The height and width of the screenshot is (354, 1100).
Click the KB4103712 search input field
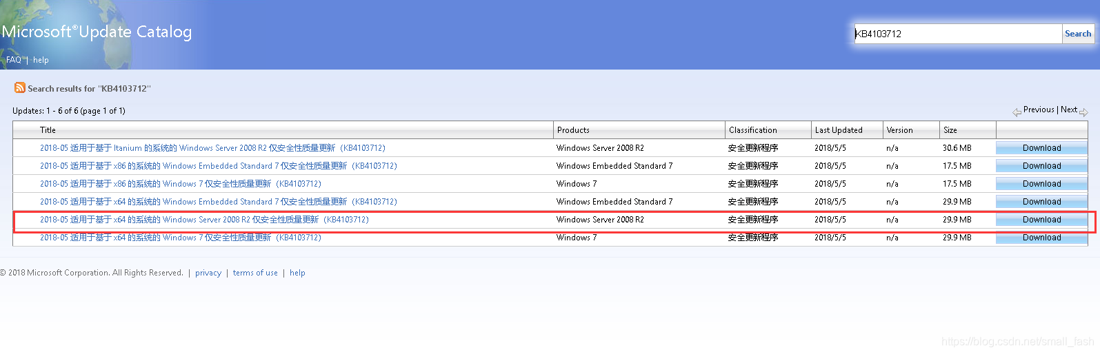pos(958,34)
